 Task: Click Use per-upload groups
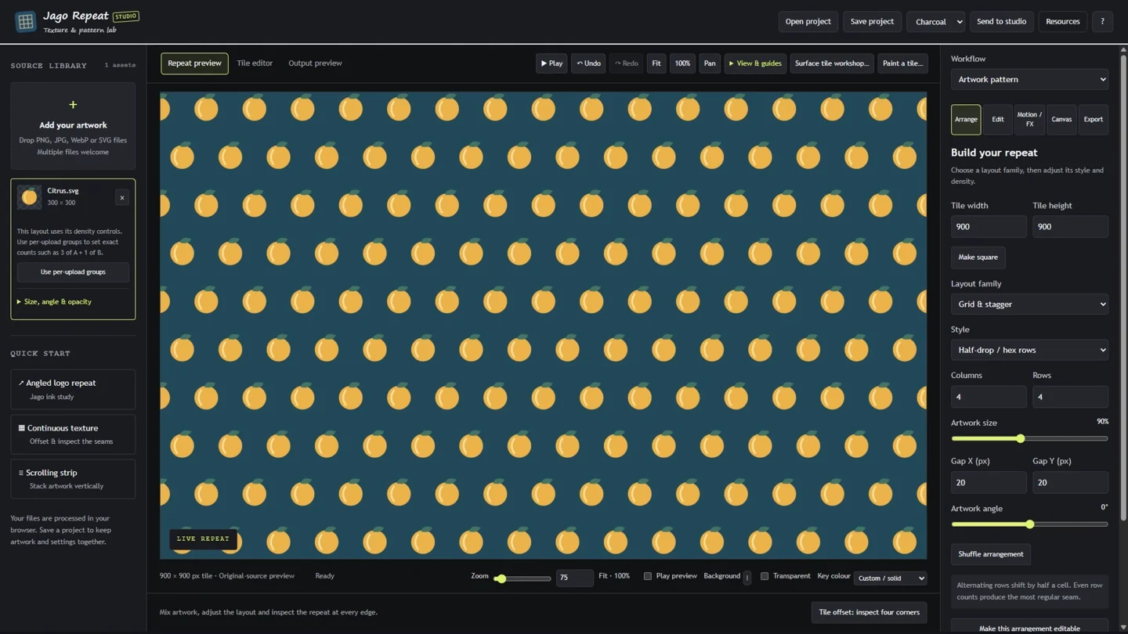coord(73,272)
